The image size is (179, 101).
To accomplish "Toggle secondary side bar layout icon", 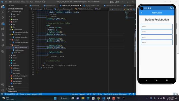I will [116, 2].
